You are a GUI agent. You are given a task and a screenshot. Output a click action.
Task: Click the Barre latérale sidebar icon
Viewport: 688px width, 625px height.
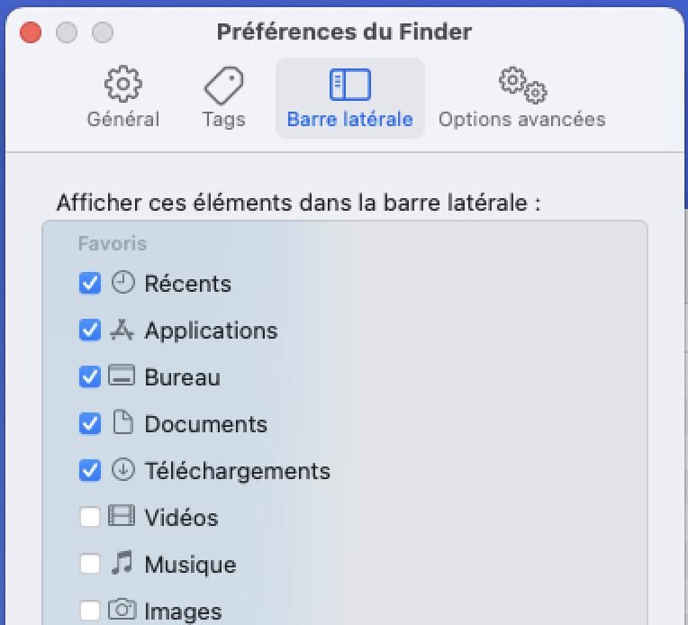click(349, 86)
